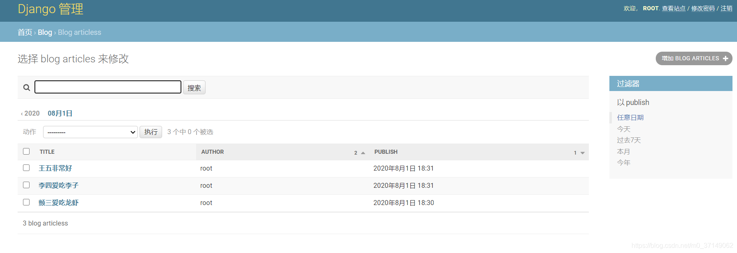Tick the select-all checkbox in table header
737x253 pixels.
26,151
